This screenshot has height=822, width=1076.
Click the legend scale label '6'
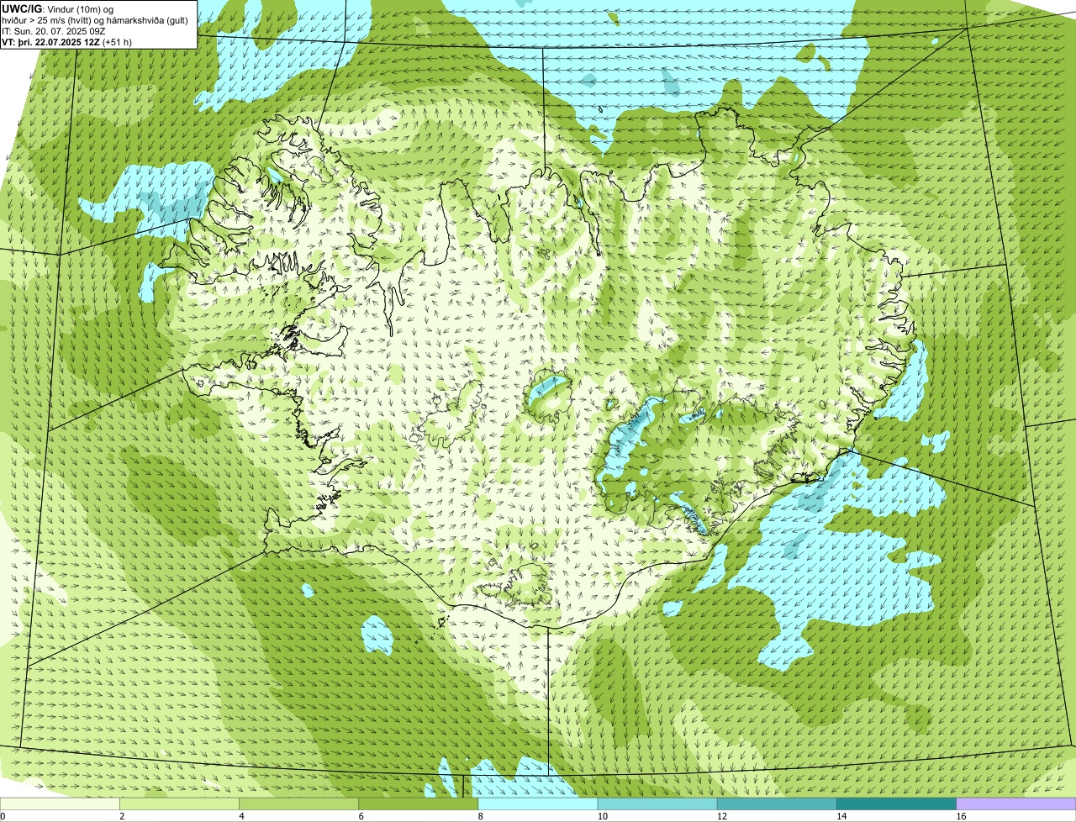point(361,816)
